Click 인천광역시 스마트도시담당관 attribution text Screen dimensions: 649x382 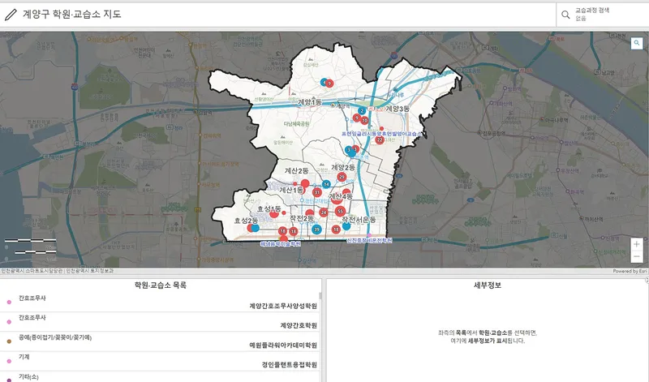click(x=32, y=271)
